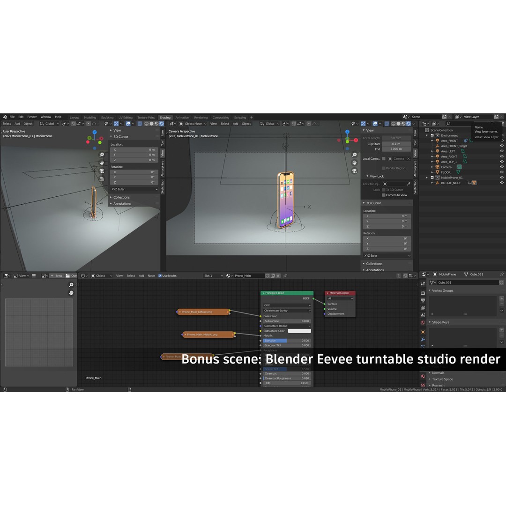The height and width of the screenshot is (506, 506).
Task: Click the Phone_Main_Metallic.png node
Action: click(x=208, y=335)
